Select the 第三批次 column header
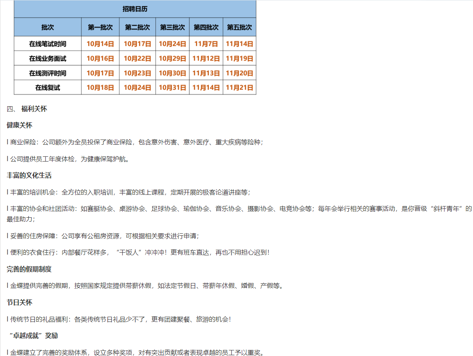The image size is (473, 356). tap(172, 27)
